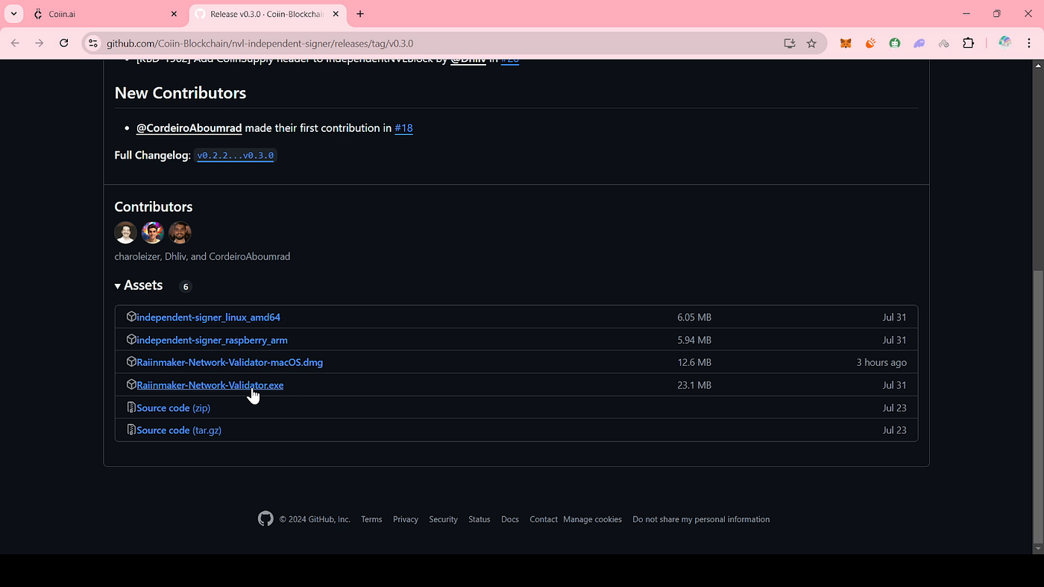Click the Assets count badge 6

(186, 287)
